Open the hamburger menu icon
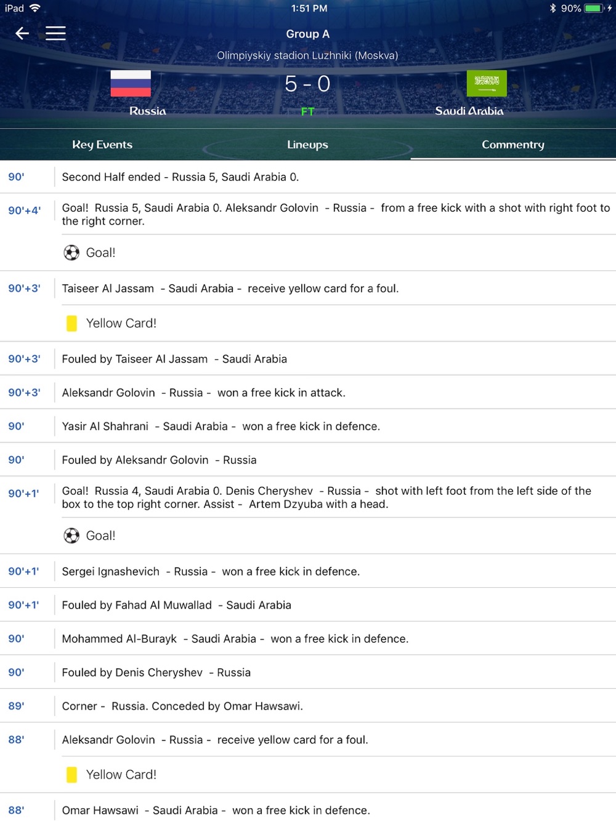Viewport: 616px width, 821px height. tap(55, 33)
